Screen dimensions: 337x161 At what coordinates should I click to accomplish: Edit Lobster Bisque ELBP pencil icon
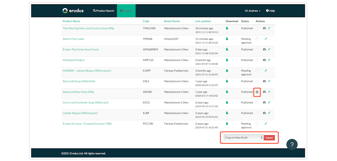[x=269, y=113]
